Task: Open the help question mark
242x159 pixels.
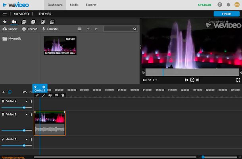Action: pos(220,5)
